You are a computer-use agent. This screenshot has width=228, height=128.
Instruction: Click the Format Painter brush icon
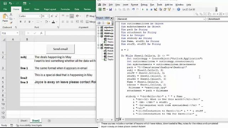point(11,22)
